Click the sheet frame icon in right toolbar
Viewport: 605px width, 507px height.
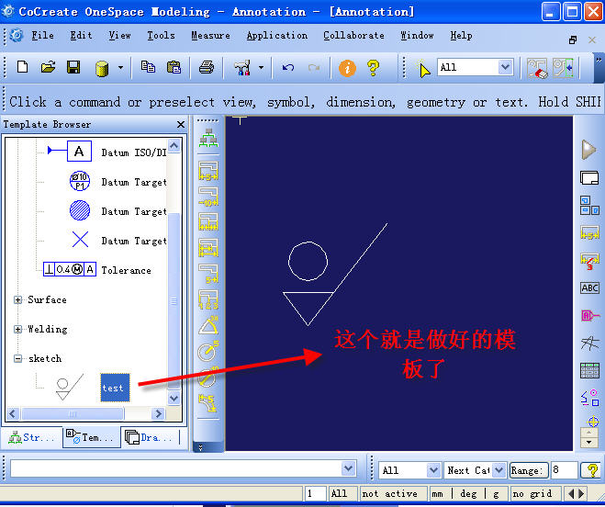pos(589,177)
